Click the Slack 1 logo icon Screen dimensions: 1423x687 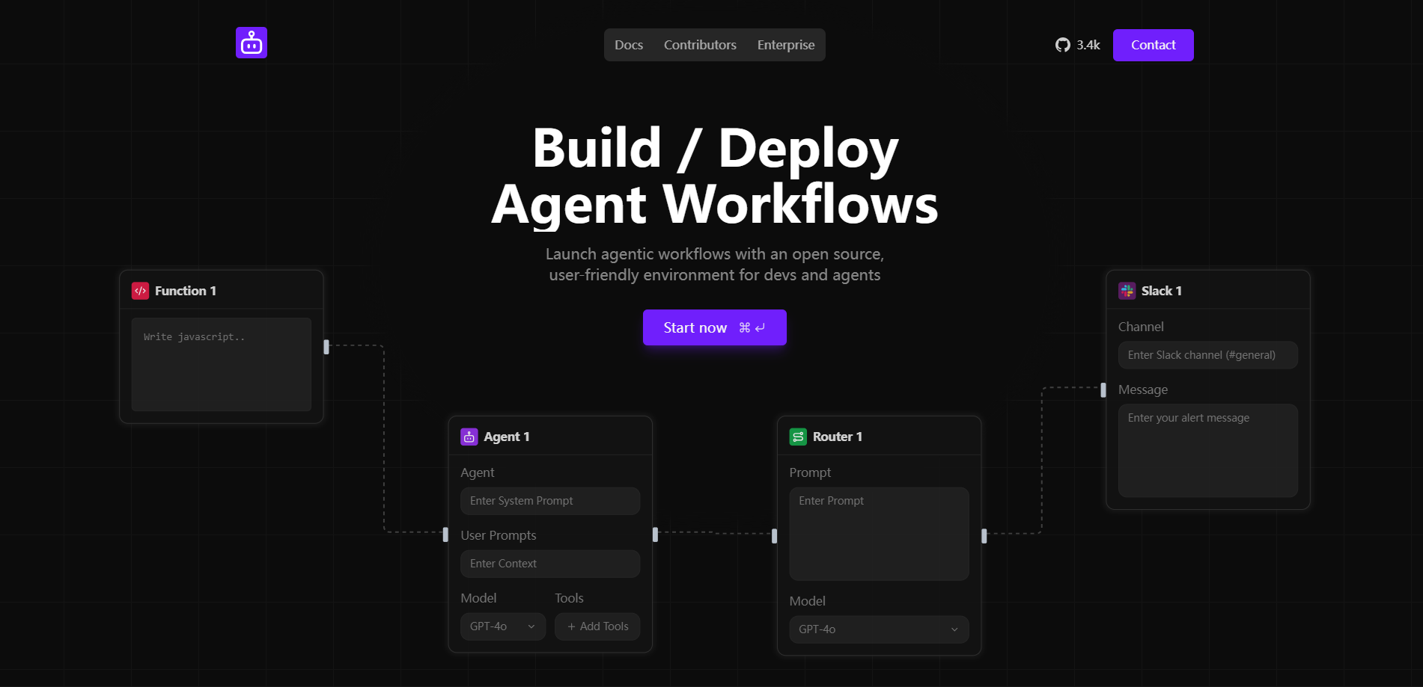pos(1127,291)
